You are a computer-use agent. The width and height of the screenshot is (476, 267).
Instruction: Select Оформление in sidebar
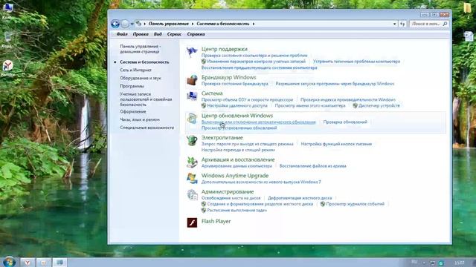click(132, 112)
